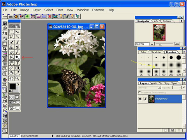
Task: Toggle Background layer visibility eye
Action: [x=140, y=99]
